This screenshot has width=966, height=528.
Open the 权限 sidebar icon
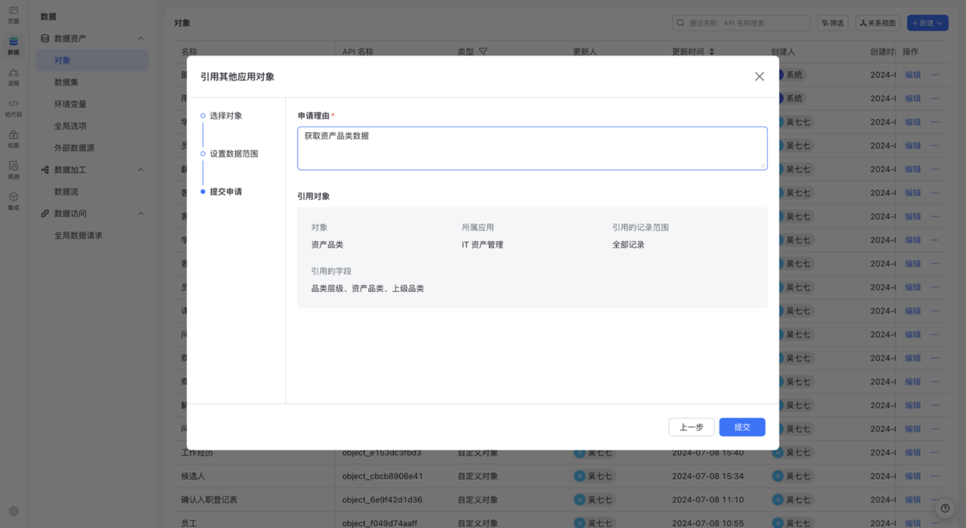tap(13, 139)
